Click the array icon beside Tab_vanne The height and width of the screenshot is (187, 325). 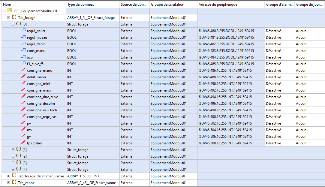(x=14, y=182)
